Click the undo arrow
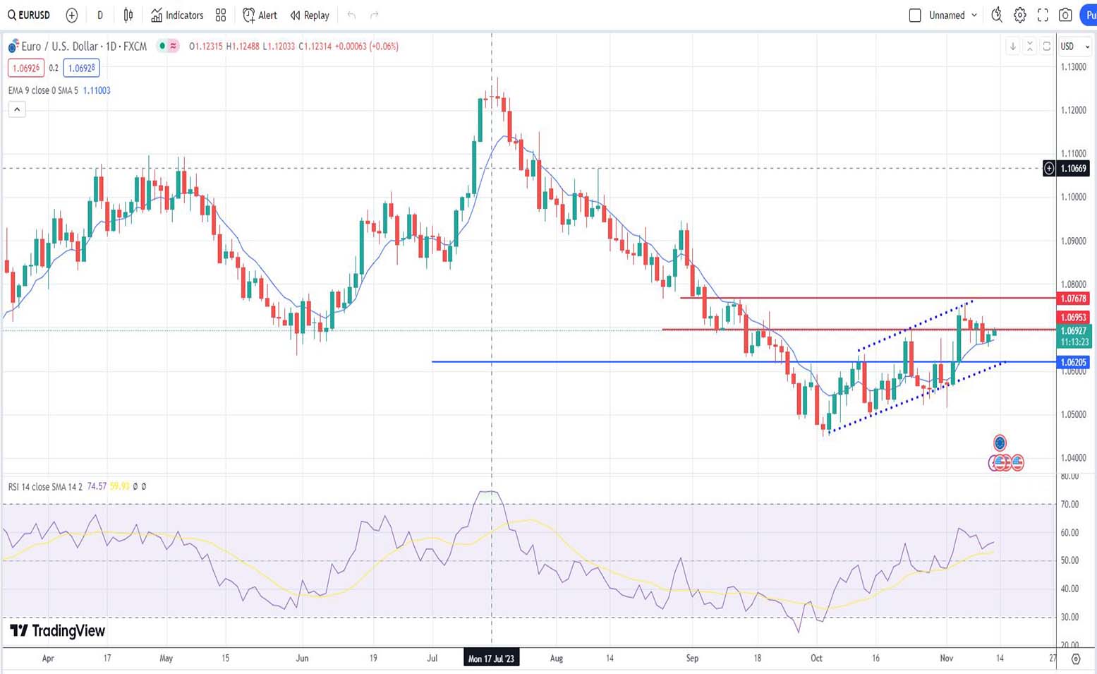 point(351,15)
